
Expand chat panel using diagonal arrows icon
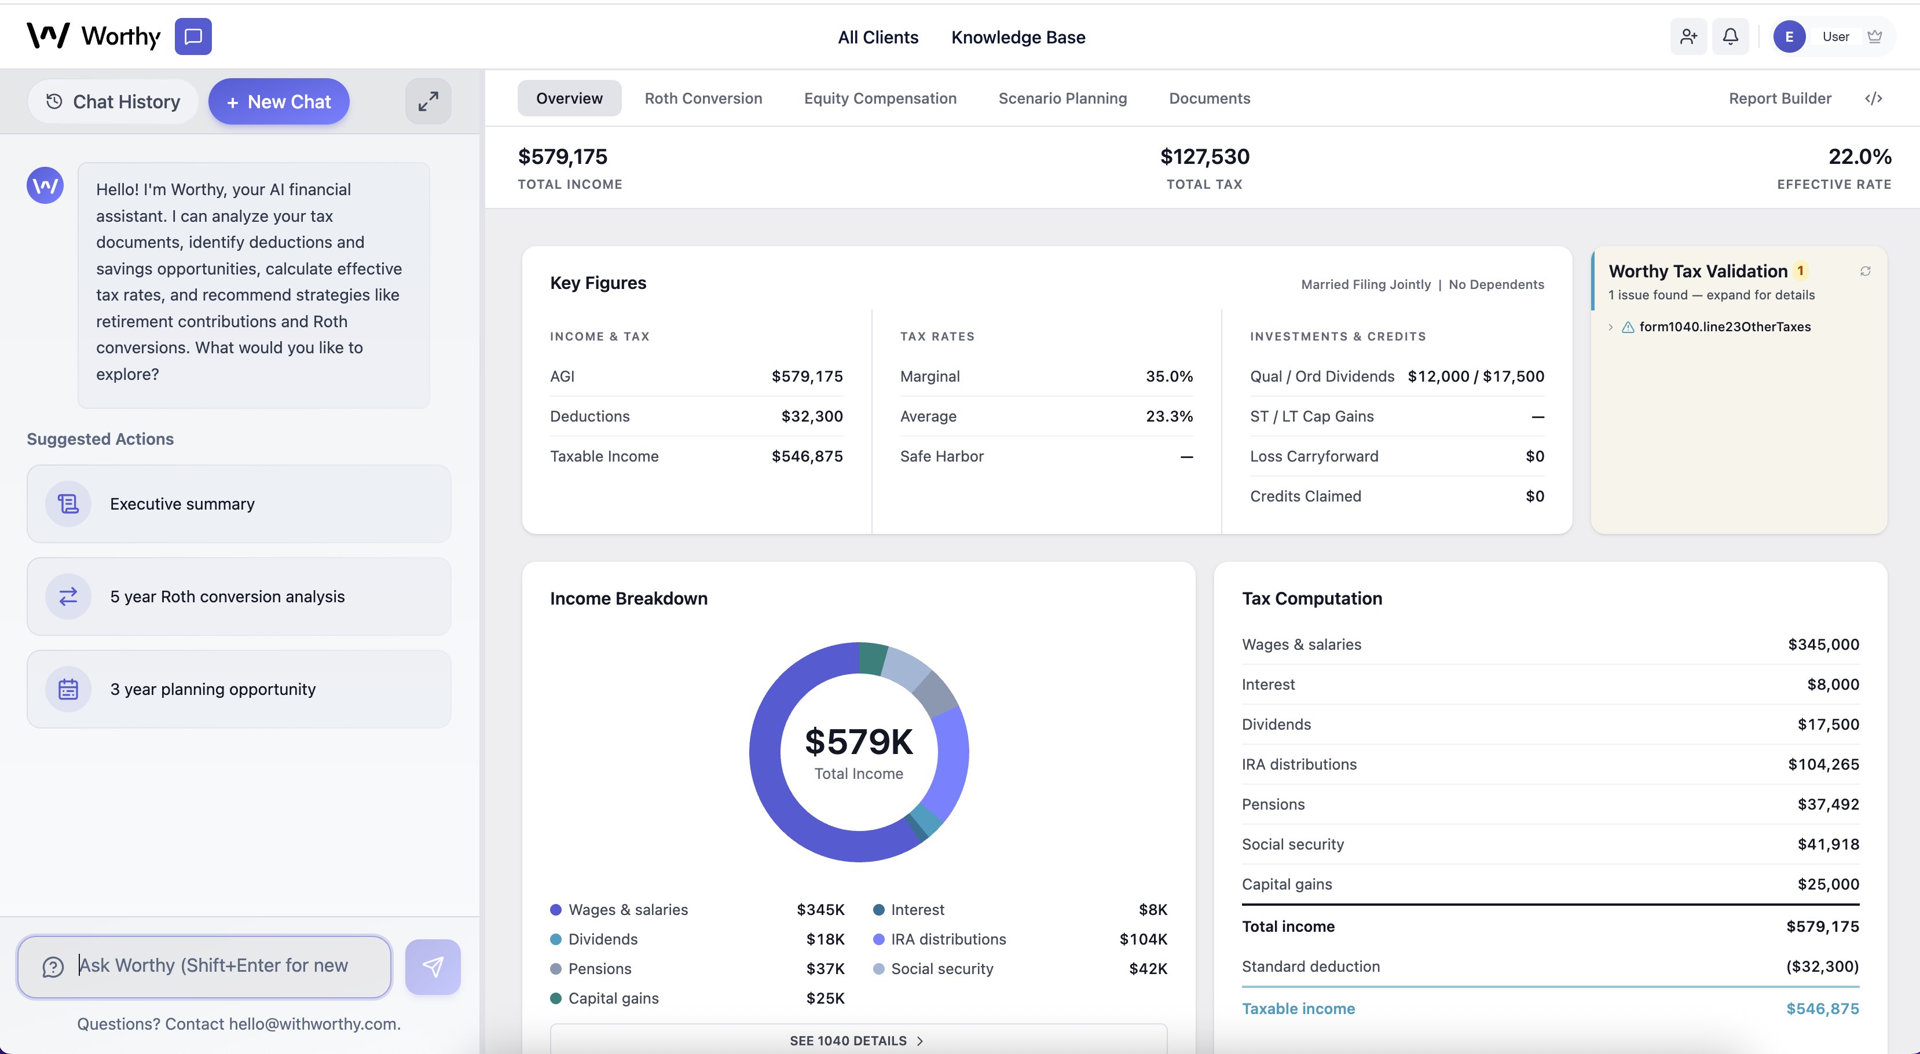point(428,101)
